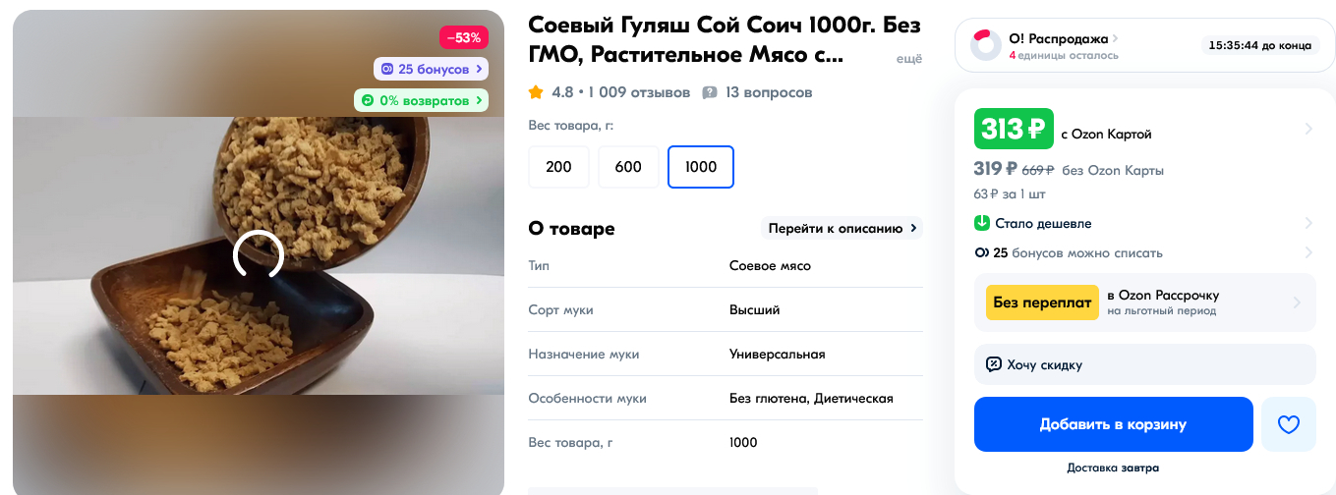
Task: Select the 1000 g weight option
Action: pyautogui.click(x=701, y=167)
